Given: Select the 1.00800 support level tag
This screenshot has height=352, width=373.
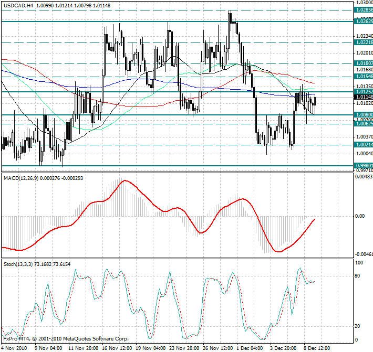Looking at the screenshot, I should pos(364,114).
